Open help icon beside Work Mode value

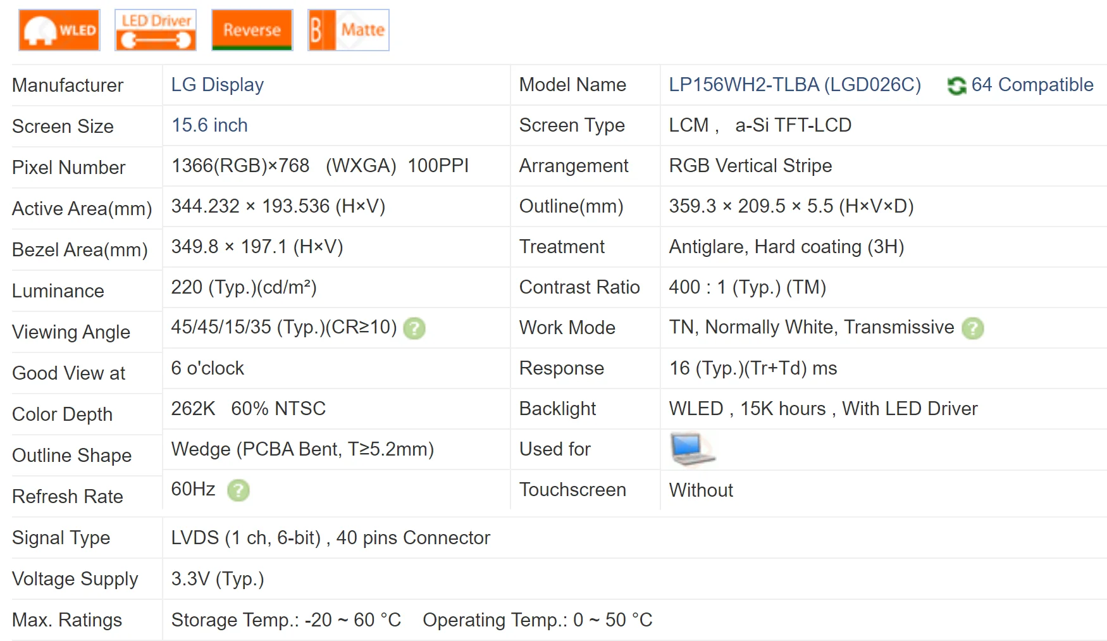[972, 328]
